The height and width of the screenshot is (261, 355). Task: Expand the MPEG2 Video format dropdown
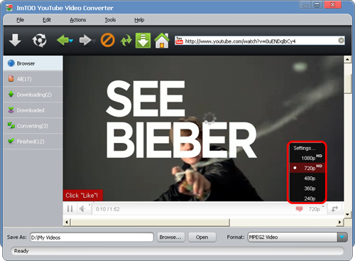click(342, 237)
